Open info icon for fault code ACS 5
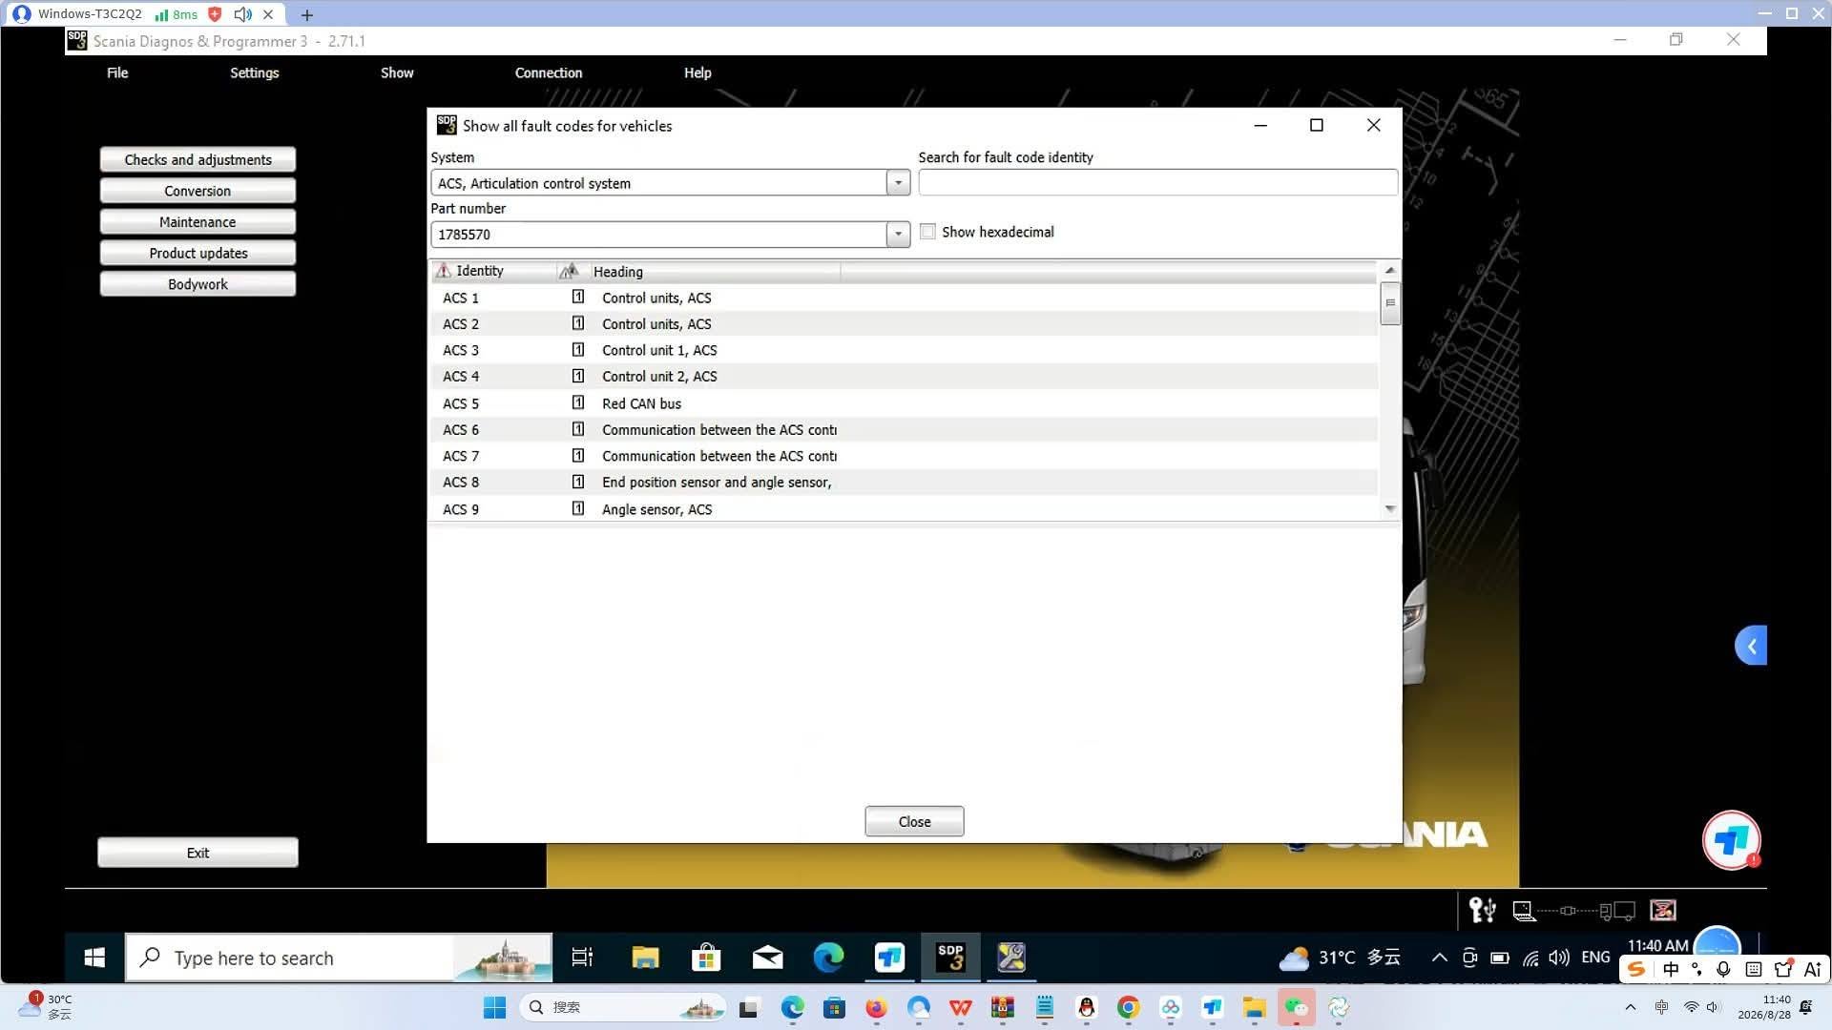Viewport: 1832px width, 1030px height. coord(578,402)
